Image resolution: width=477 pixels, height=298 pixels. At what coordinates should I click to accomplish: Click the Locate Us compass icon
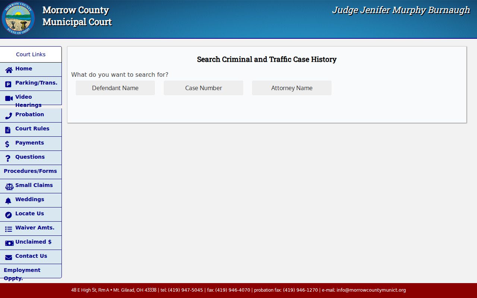click(8, 215)
